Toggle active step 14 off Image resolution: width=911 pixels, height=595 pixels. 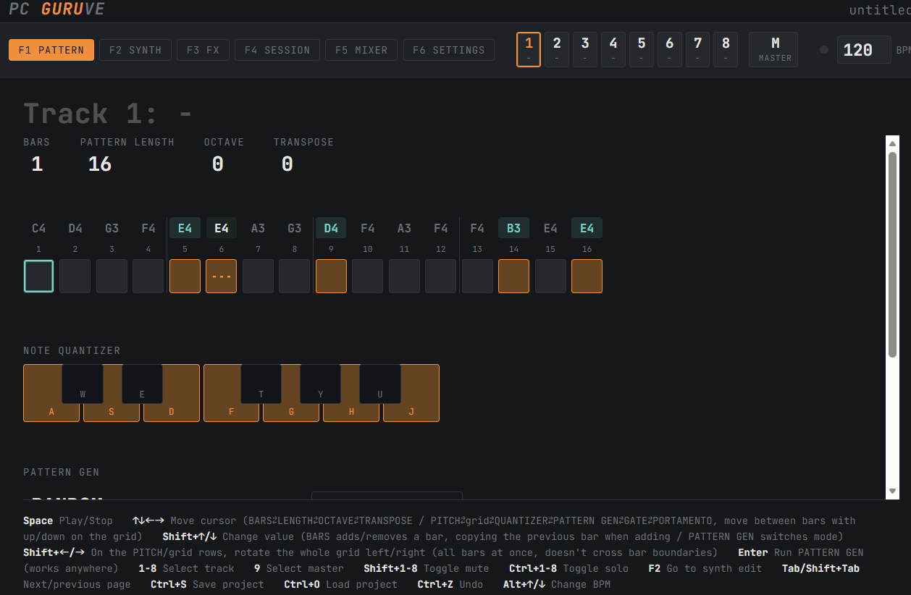(x=514, y=276)
